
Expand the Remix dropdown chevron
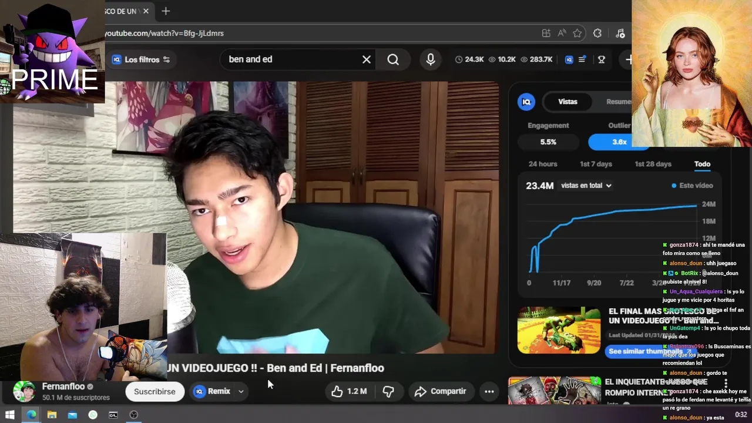point(241,391)
